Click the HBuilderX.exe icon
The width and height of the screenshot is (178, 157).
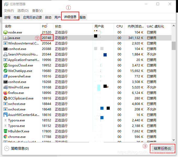5,131
